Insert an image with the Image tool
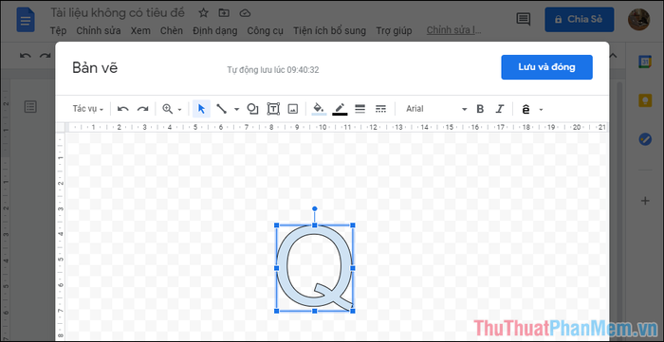Screen dimensions: 664x342 [292, 109]
